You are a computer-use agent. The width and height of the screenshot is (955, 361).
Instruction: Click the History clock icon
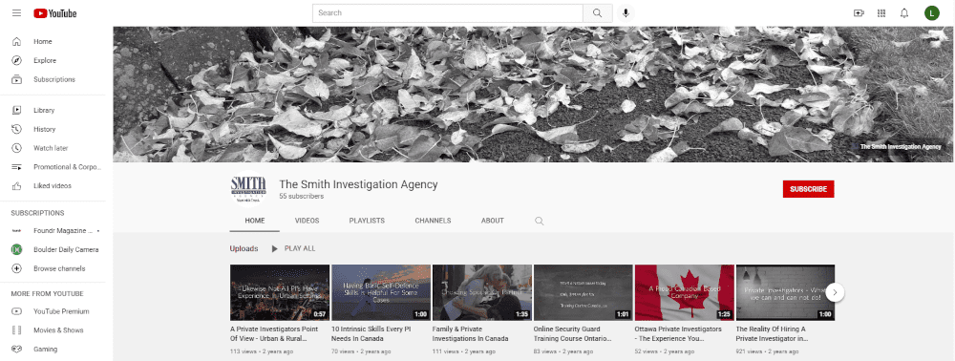pos(16,129)
